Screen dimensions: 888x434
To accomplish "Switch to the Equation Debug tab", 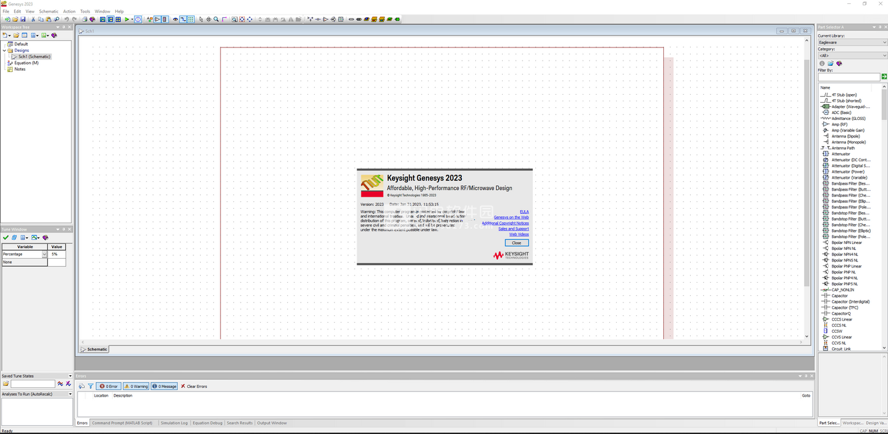I will [x=207, y=423].
